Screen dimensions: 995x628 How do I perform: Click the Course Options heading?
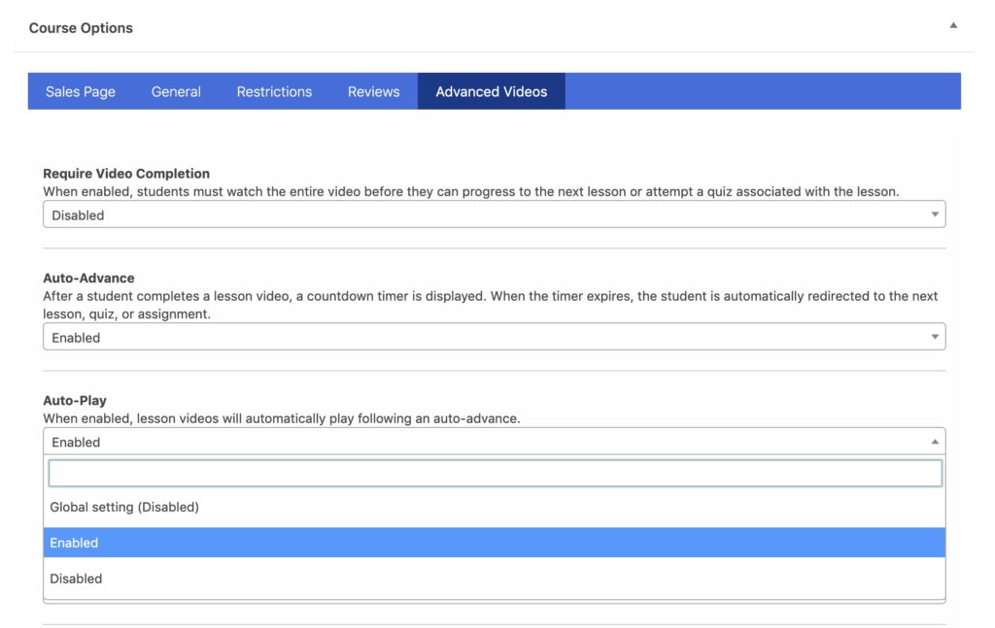81,28
